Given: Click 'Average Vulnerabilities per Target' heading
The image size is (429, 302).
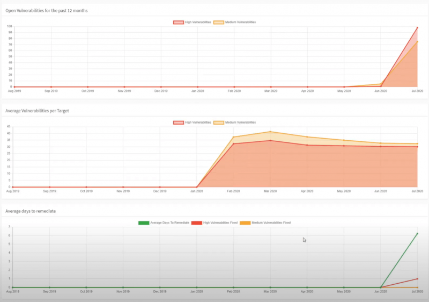Looking at the screenshot, I should coord(37,111).
